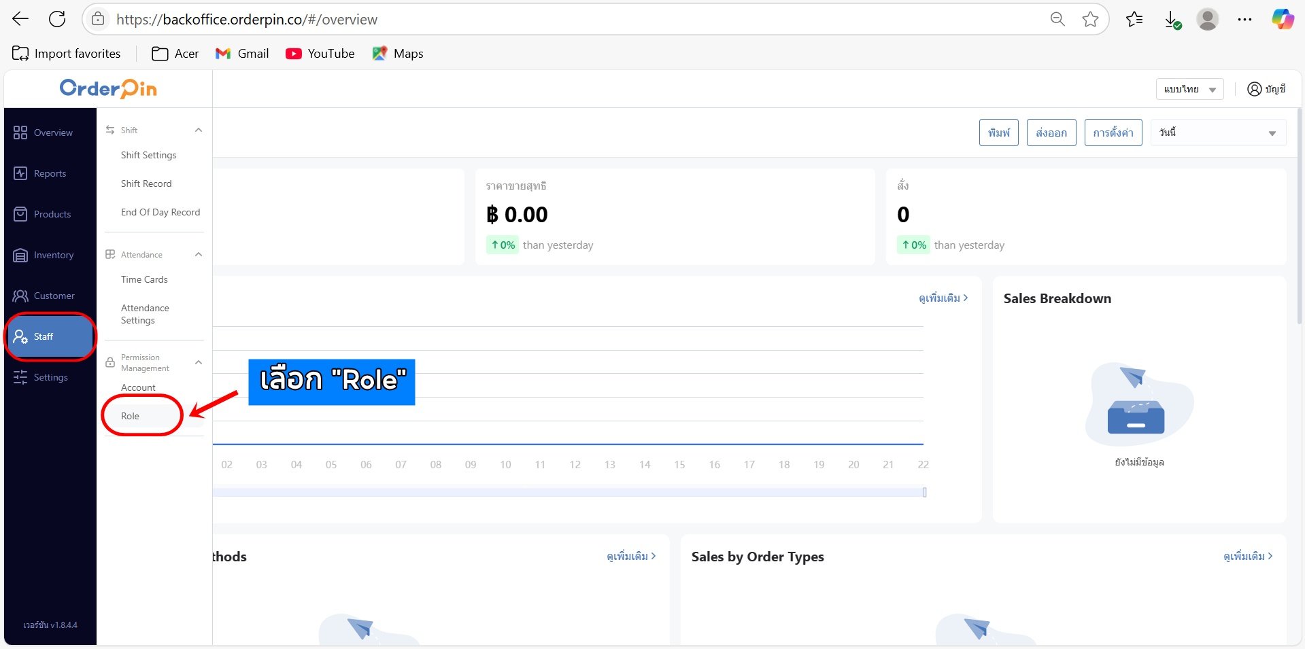Click the browser zoom magnifier icon
This screenshot has width=1305, height=649.
point(1057,19)
